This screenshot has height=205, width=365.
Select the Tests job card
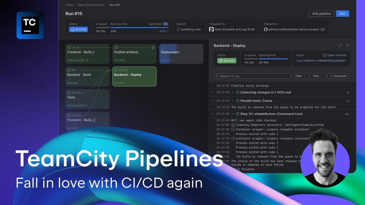(88, 99)
